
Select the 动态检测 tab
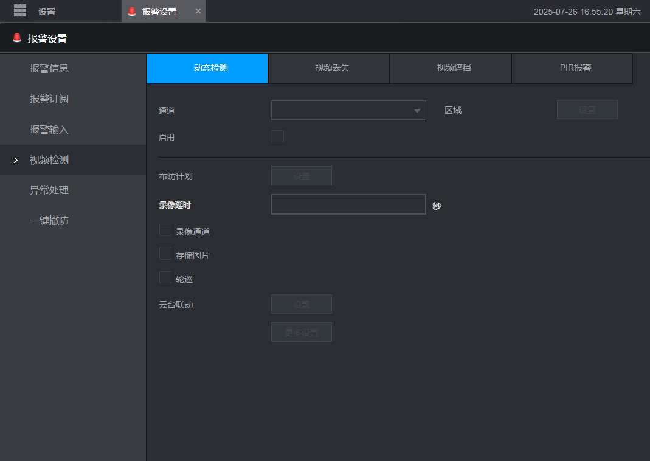(207, 68)
